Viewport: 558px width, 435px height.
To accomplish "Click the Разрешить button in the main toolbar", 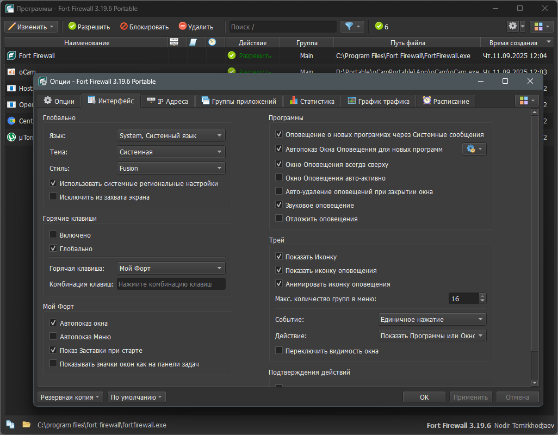I will [x=89, y=27].
